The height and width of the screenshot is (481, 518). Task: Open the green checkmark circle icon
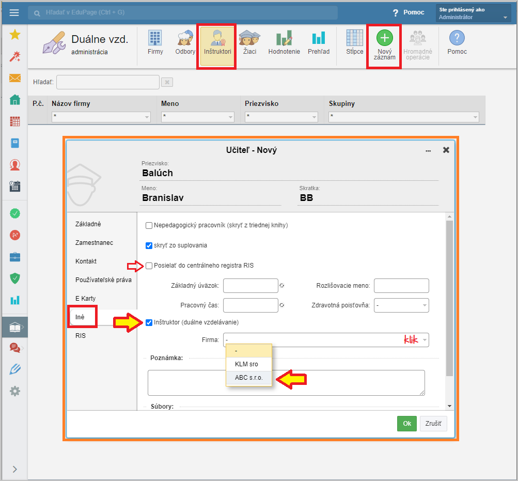15,213
